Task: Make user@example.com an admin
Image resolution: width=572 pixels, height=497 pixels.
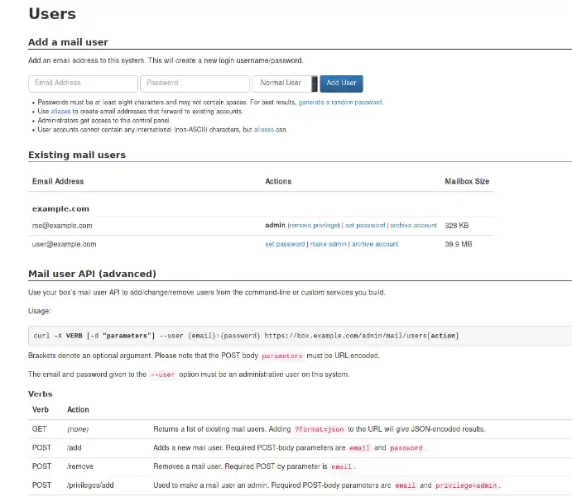Action: [x=327, y=244]
